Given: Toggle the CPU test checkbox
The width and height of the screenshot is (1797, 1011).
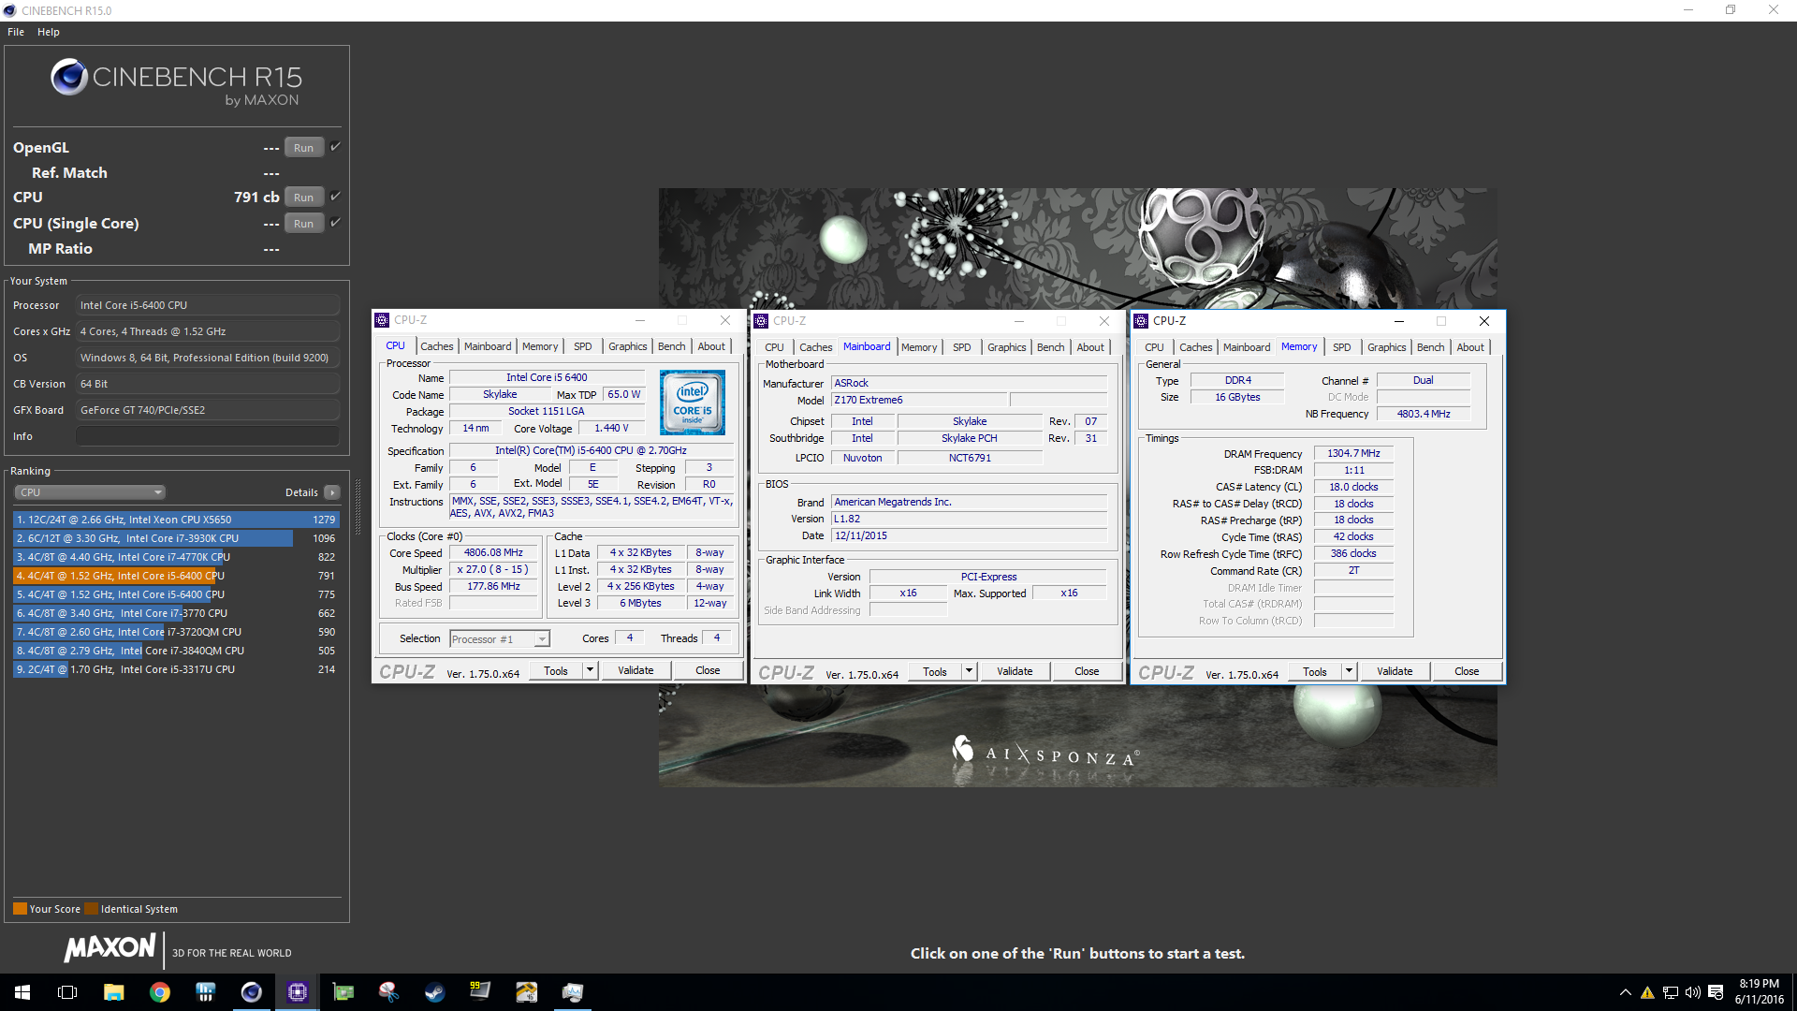Looking at the screenshot, I should [335, 197].
